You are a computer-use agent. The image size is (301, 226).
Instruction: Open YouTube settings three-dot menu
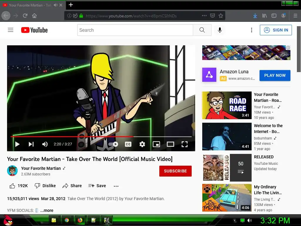click(252, 30)
